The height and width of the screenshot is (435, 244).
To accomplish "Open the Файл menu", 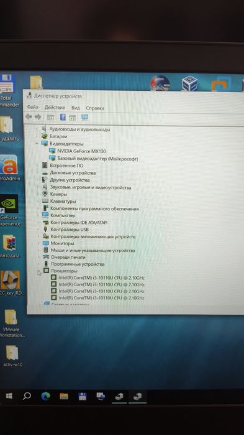I will pyautogui.click(x=33, y=107).
